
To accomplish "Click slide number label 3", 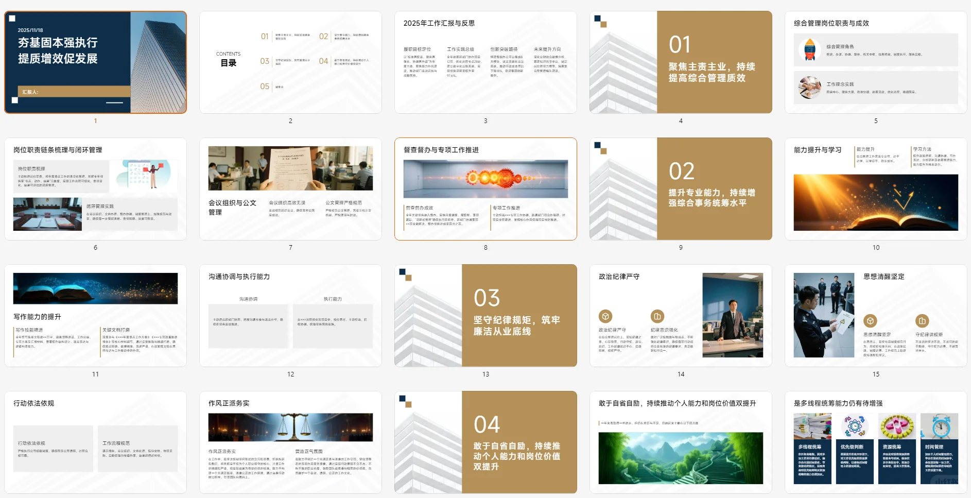I will (486, 121).
